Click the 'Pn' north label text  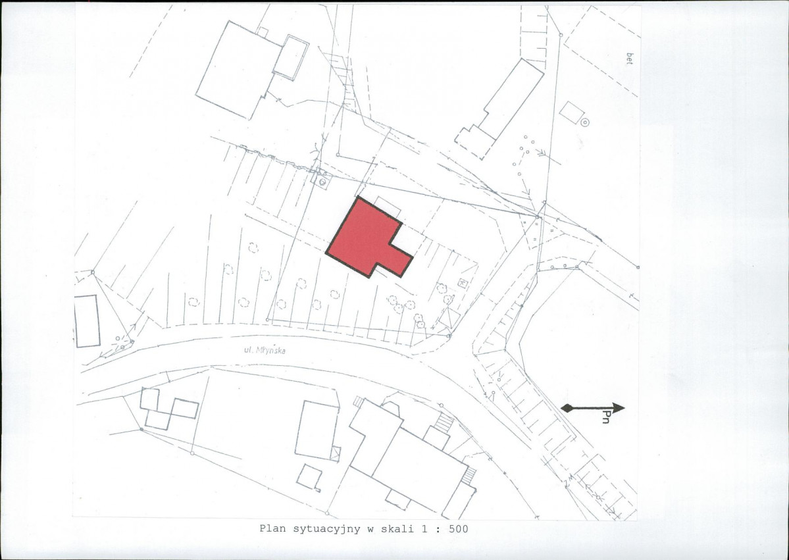tap(606, 417)
